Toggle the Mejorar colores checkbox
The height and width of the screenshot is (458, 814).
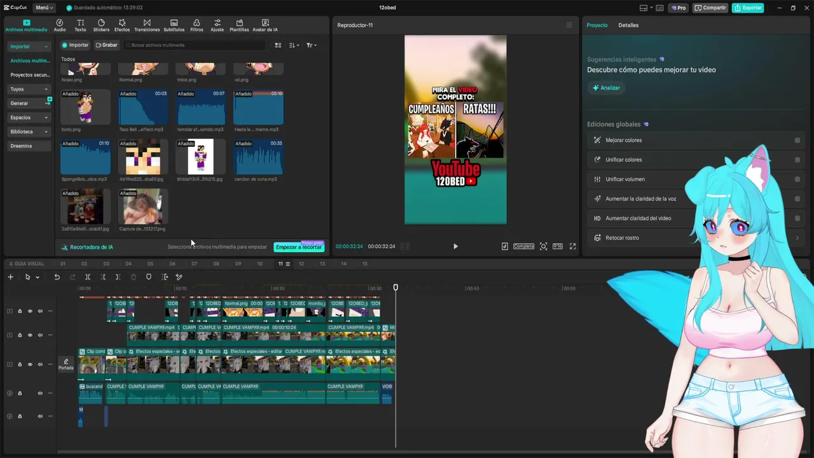click(x=797, y=141)
